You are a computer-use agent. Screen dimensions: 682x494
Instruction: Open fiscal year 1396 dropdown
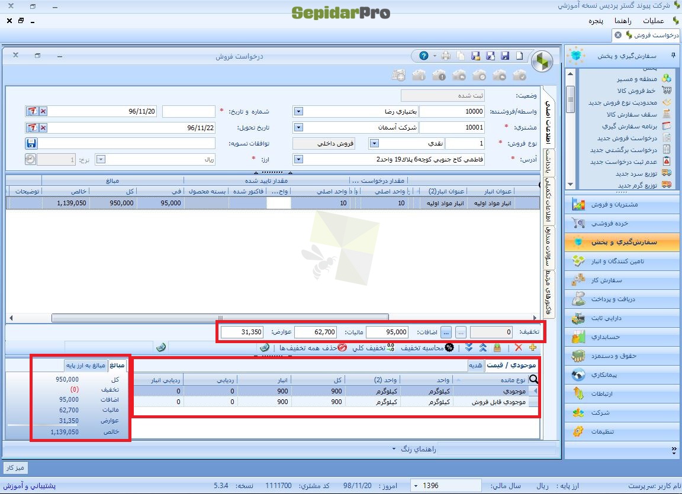416,486
